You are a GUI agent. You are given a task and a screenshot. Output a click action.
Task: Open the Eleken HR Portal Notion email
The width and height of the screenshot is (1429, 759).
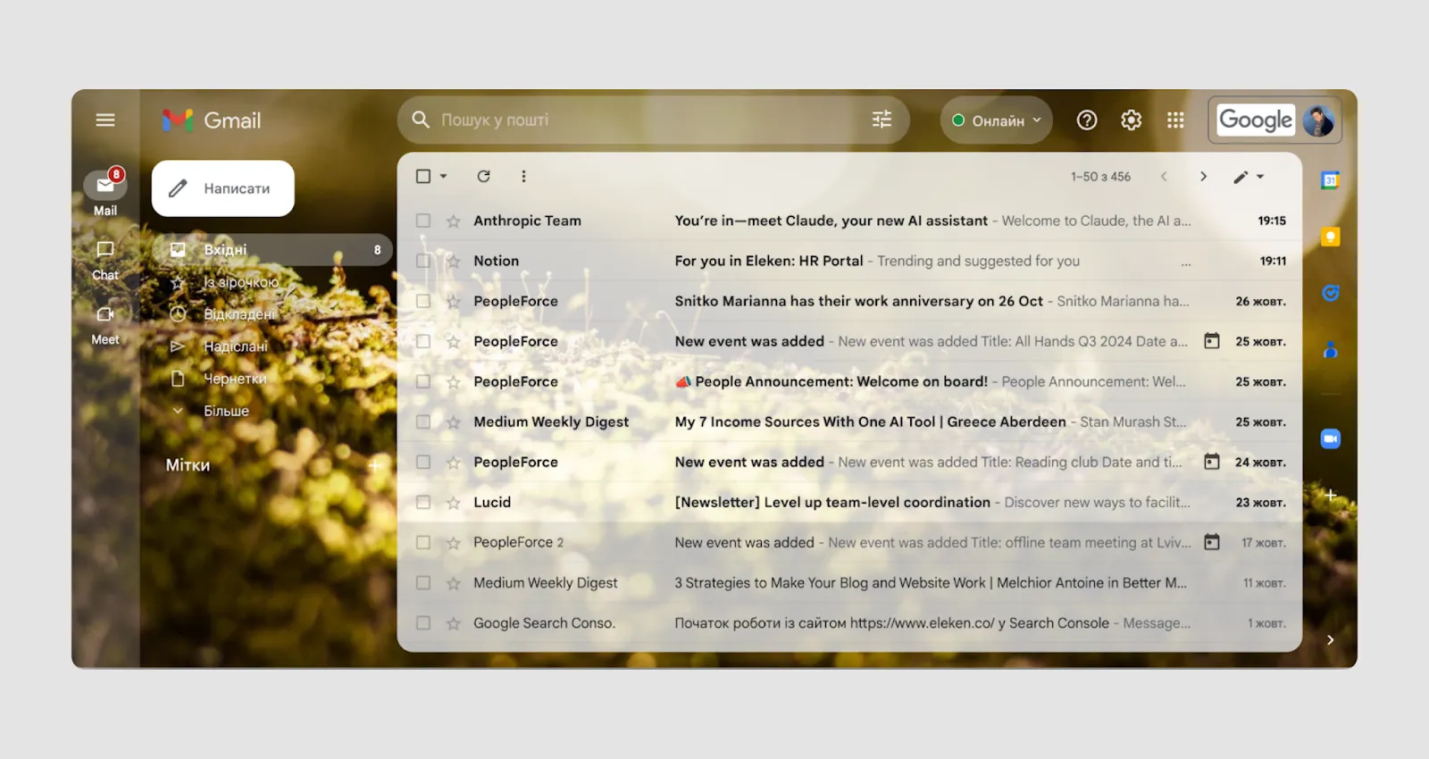849,261
